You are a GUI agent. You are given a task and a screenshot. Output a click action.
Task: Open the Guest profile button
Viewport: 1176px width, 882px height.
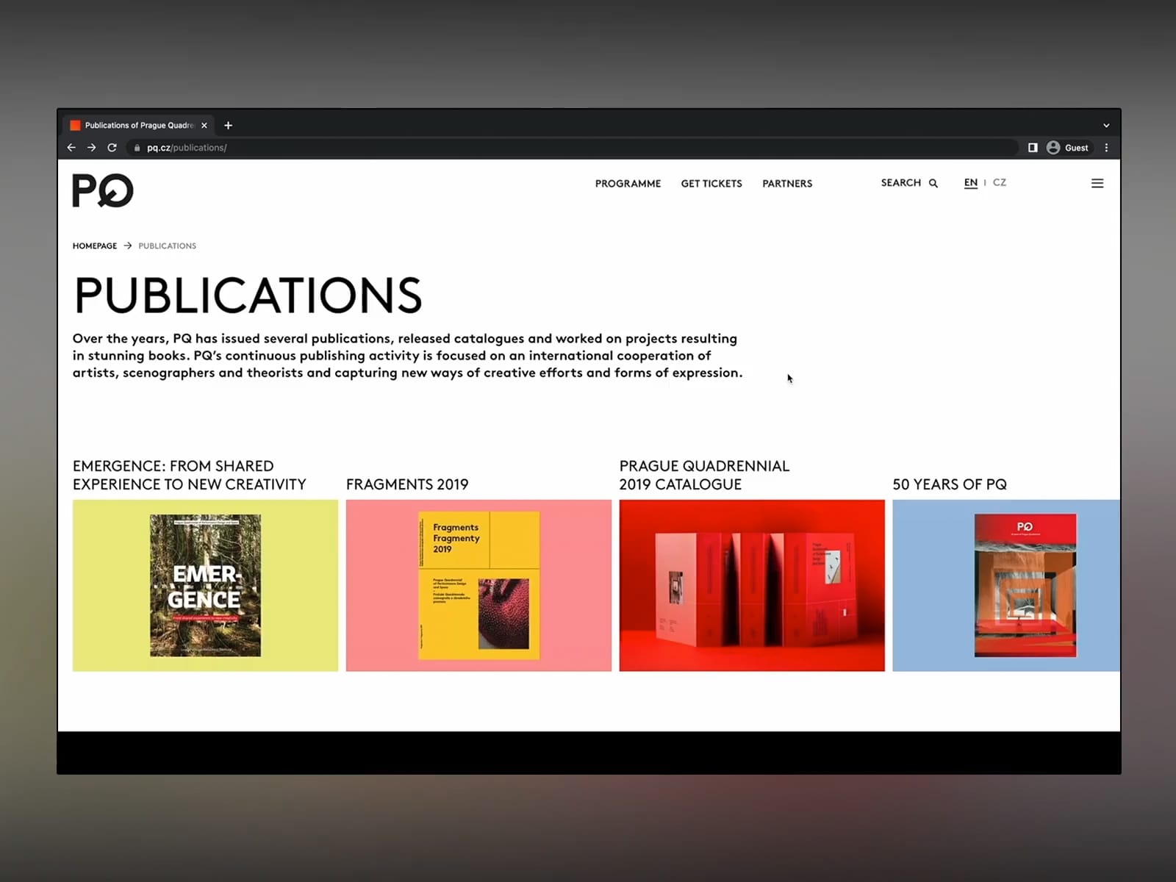[1067, 148]
